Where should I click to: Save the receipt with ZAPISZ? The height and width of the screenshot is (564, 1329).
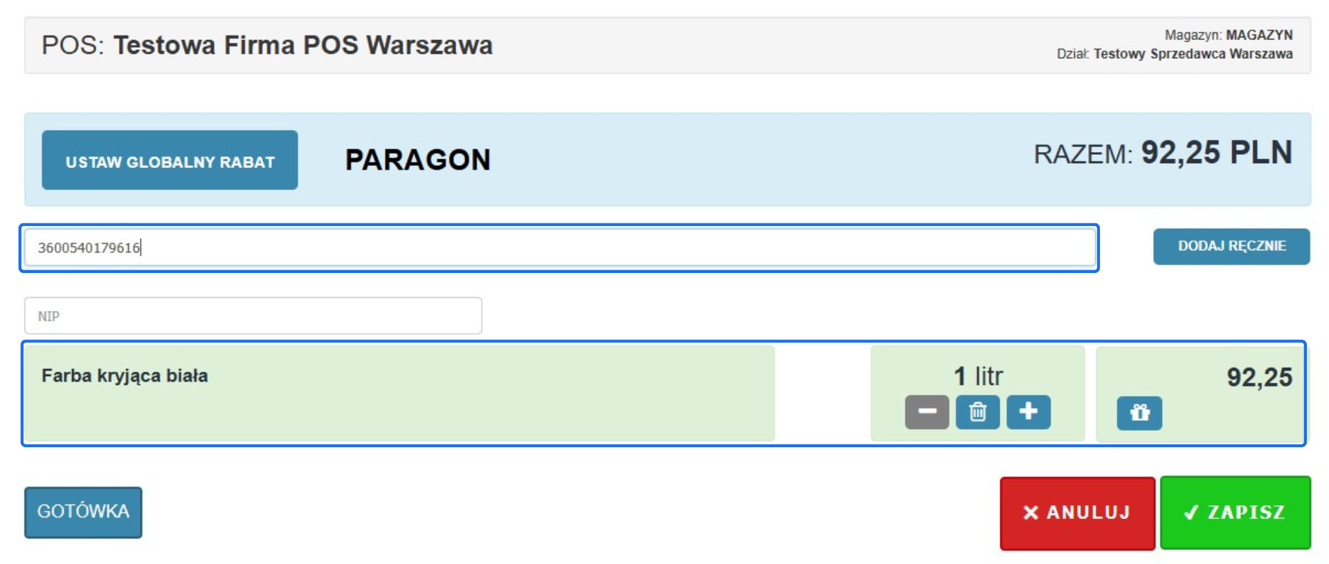[x=1235, y=513]
